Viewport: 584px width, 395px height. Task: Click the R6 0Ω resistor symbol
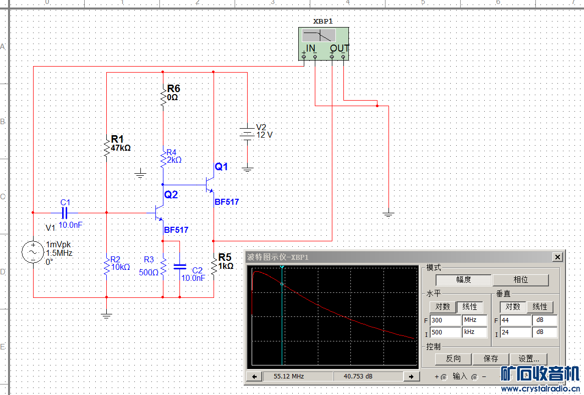[163, 96]
